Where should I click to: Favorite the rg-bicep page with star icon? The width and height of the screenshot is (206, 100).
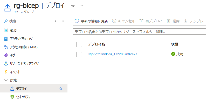(73, 6)
